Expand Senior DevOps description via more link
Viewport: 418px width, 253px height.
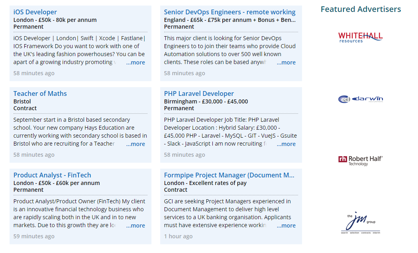pyautogui.click(x=286, y=62)
